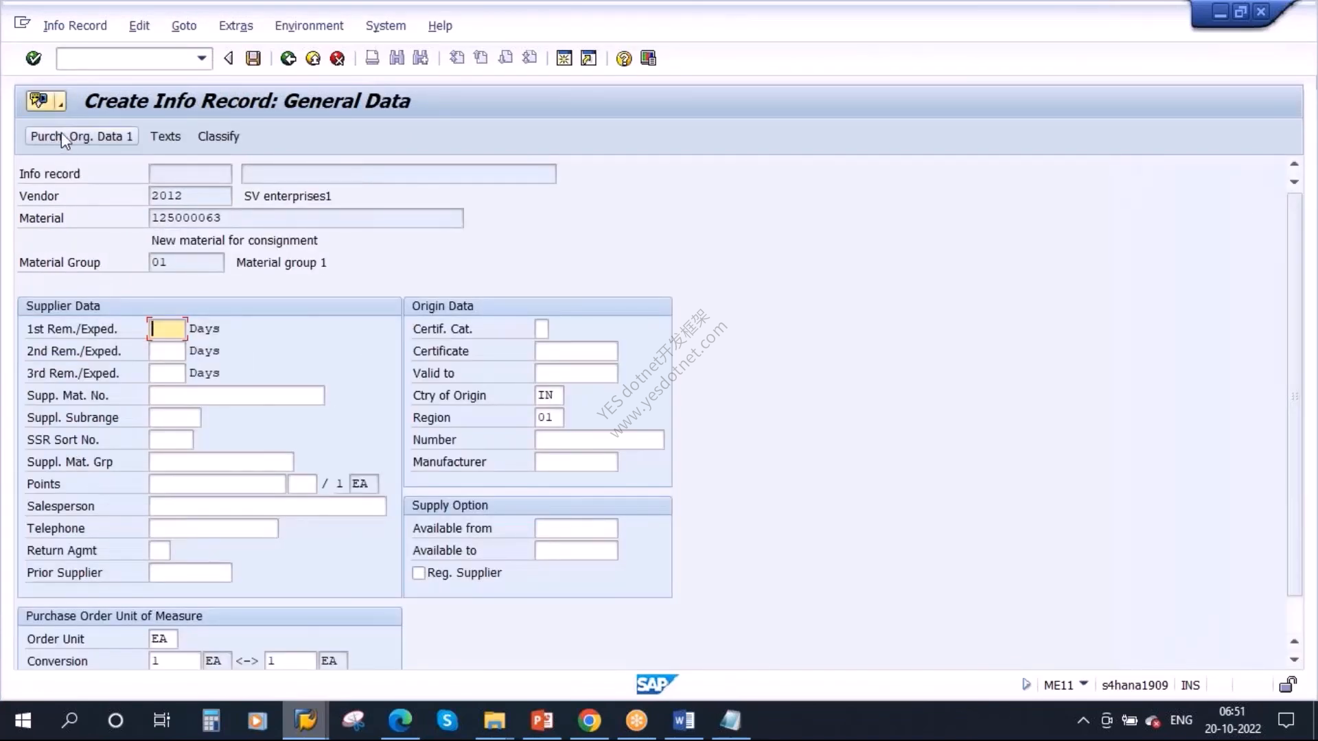This screenshot has width=1318, height=741.
Task: Open Google Chrome from the taskbar
Action: click(x=588, y=720)
